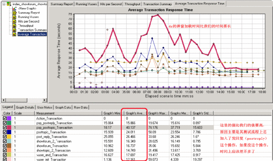Switch to the Graph Details tab
273x161 pixels.
pos(25,107)
